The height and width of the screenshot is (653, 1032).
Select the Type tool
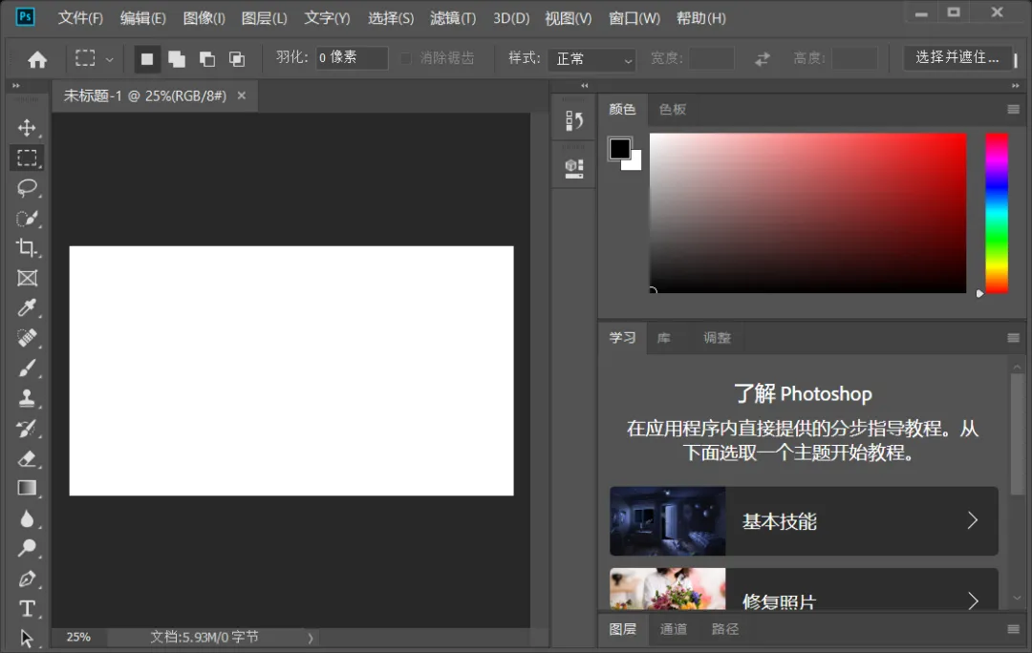(x=27, y=609)
